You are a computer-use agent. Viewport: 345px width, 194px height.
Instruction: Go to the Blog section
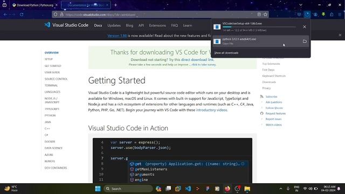tap(129, 25)
